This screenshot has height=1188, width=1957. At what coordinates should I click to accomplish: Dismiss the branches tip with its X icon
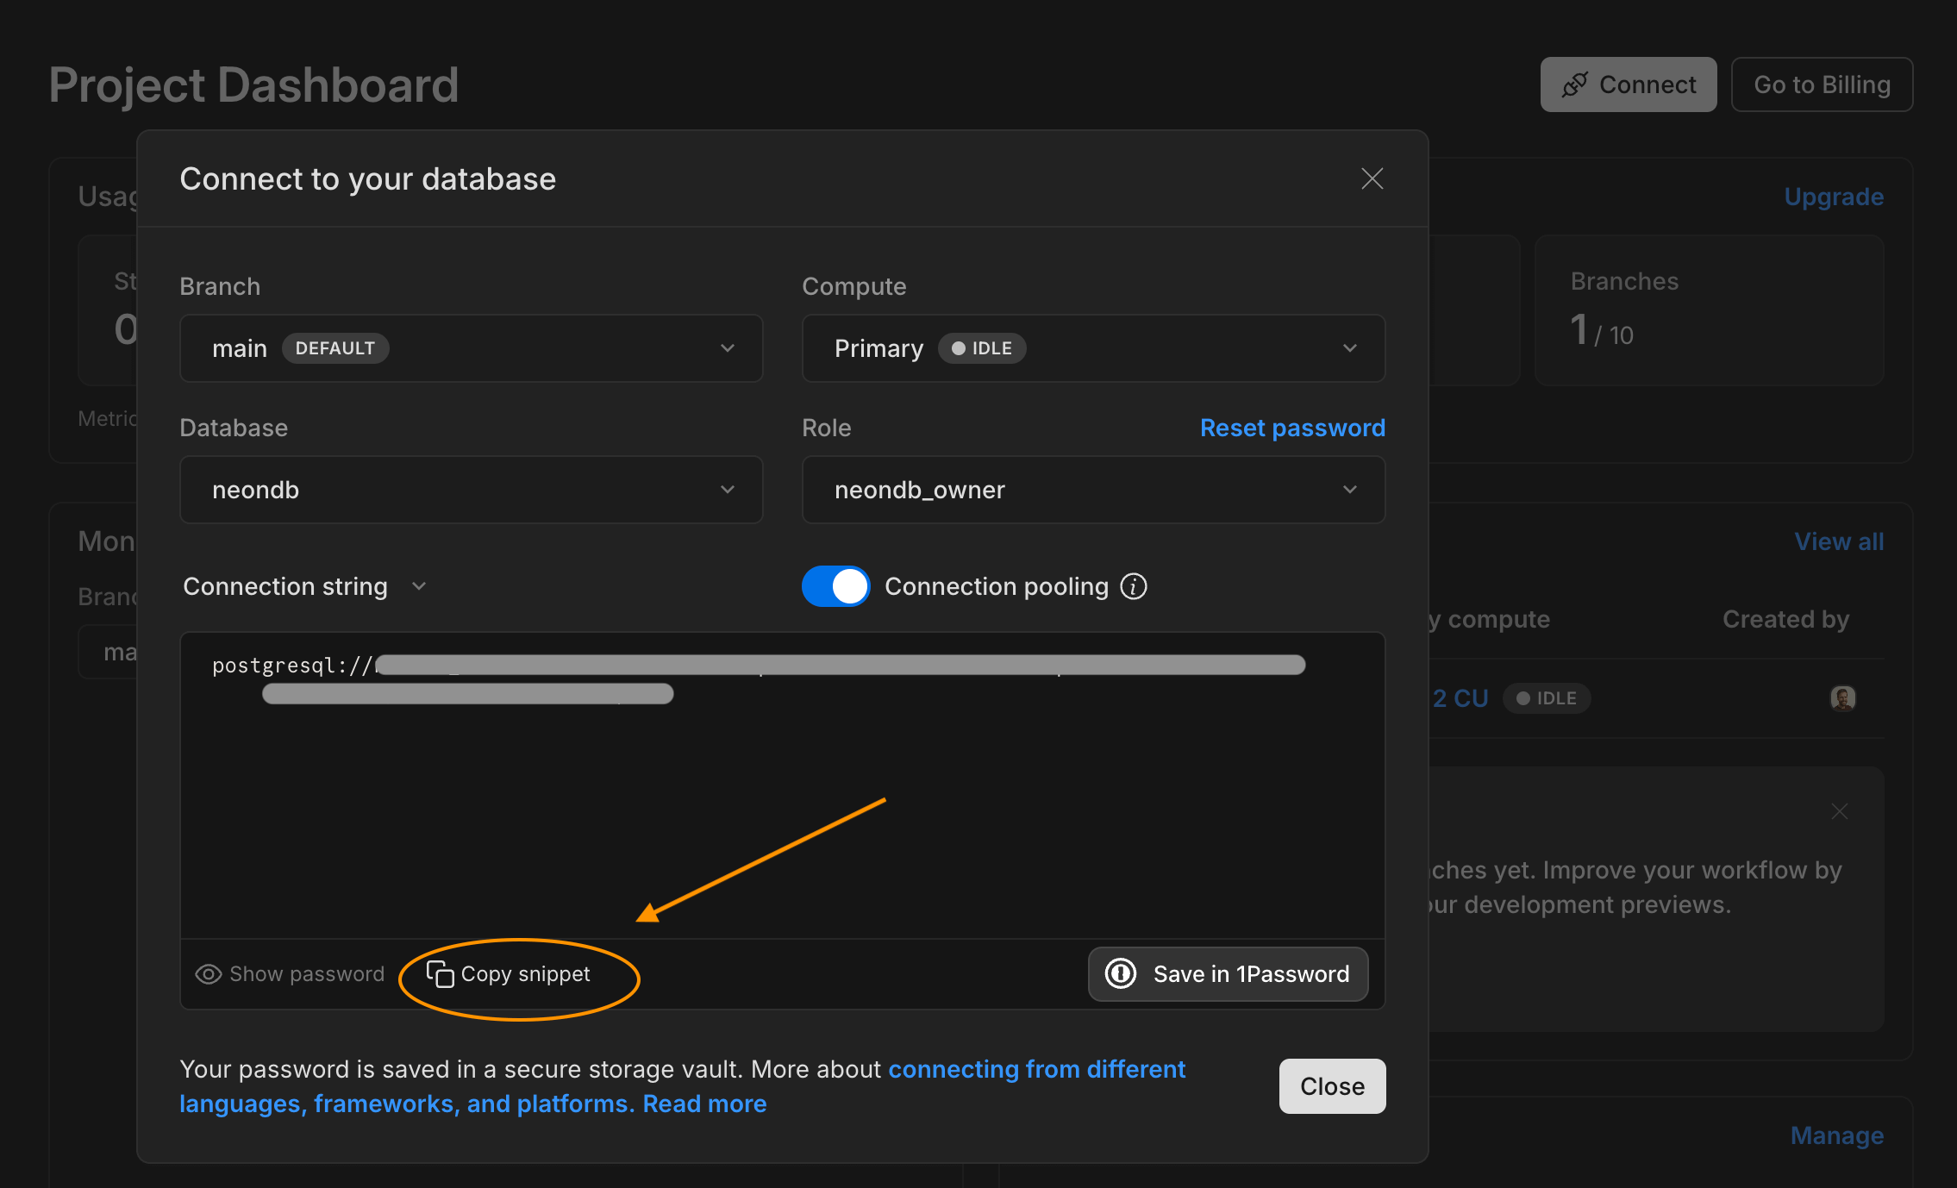[x=1839, y=811]
